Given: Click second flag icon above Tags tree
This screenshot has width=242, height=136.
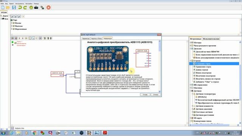Looking at the screenshot, I should 16,16.
